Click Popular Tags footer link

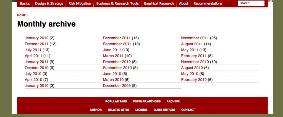116,102
